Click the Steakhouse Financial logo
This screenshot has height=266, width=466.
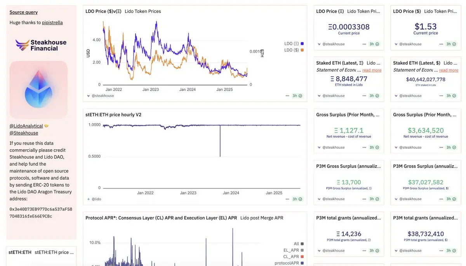point(41,45)
